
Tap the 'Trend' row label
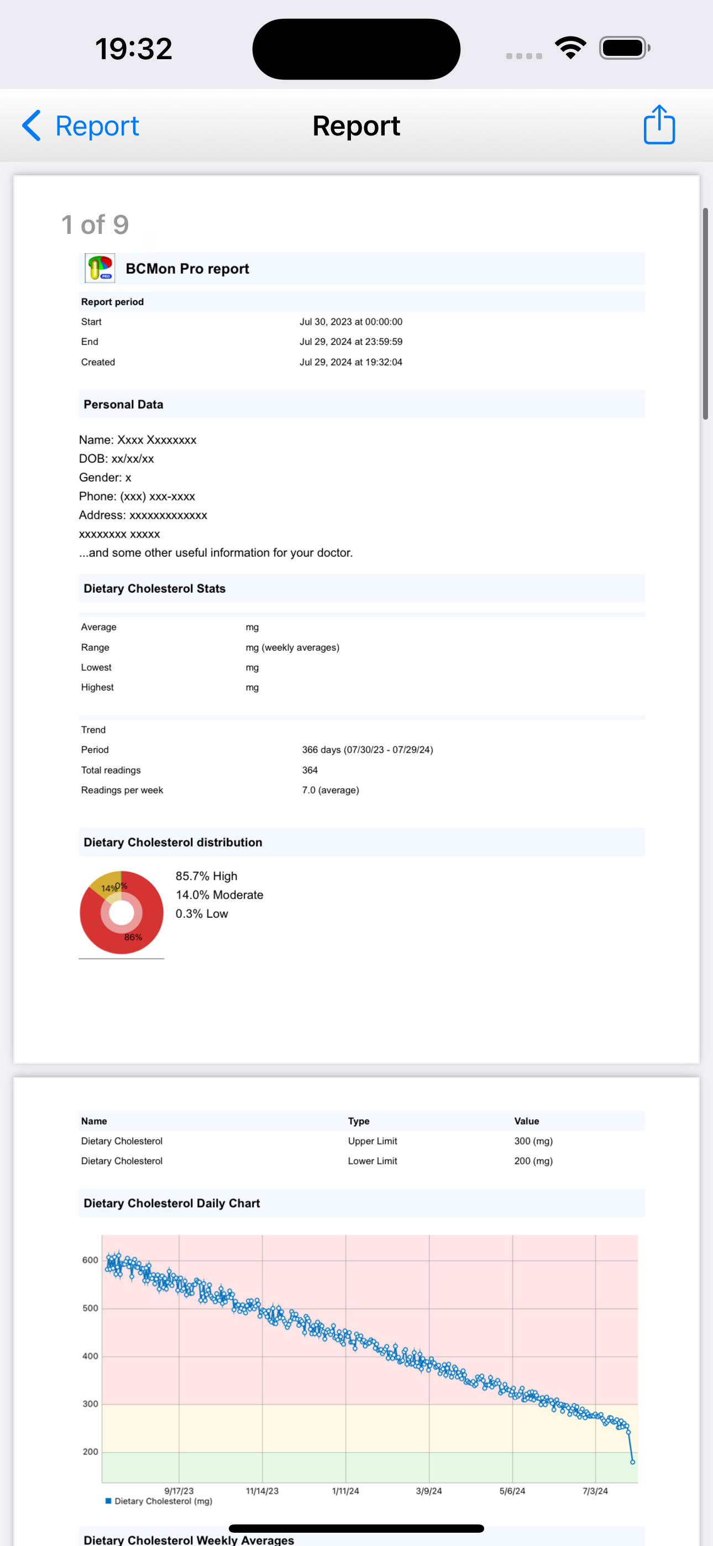click(93, 730)
